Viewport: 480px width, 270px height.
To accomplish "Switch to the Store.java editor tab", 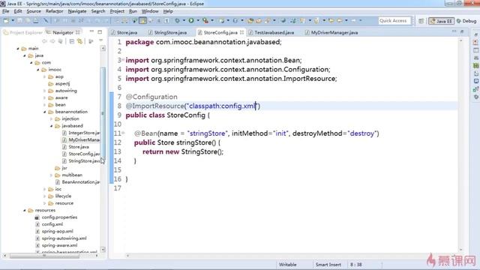I will [x=124, y=32].
